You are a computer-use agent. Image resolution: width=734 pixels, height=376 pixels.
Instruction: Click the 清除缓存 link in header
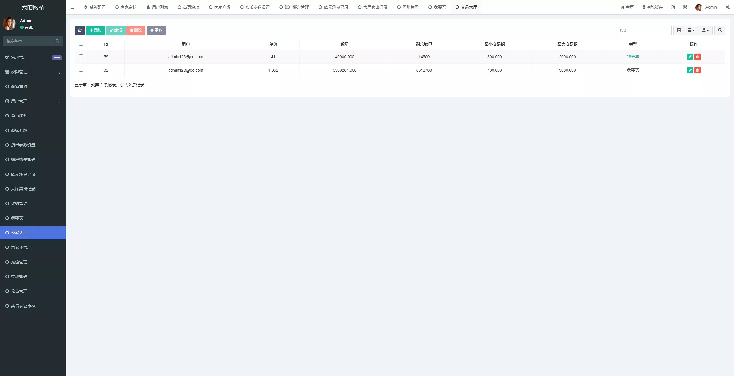click(x=652, y=7)
